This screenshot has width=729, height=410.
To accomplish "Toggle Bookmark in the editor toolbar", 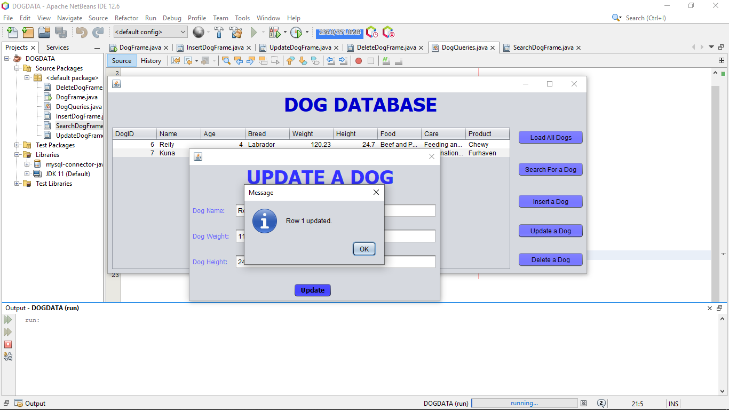I will (315, 61).
